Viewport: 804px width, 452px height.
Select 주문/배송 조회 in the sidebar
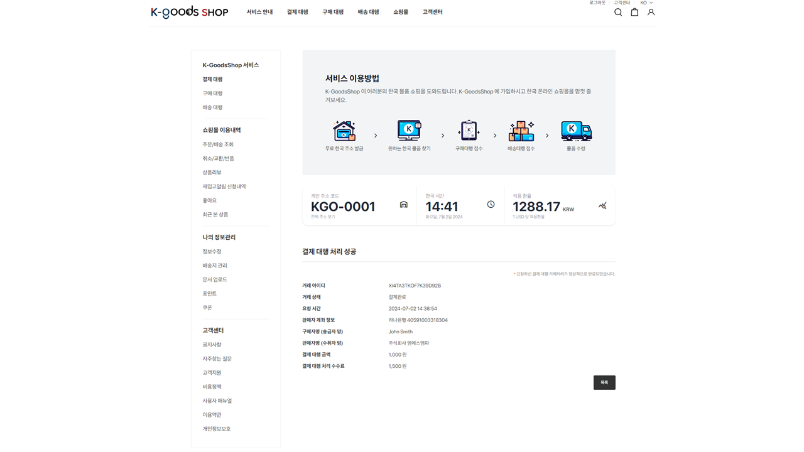click(218, 144)
